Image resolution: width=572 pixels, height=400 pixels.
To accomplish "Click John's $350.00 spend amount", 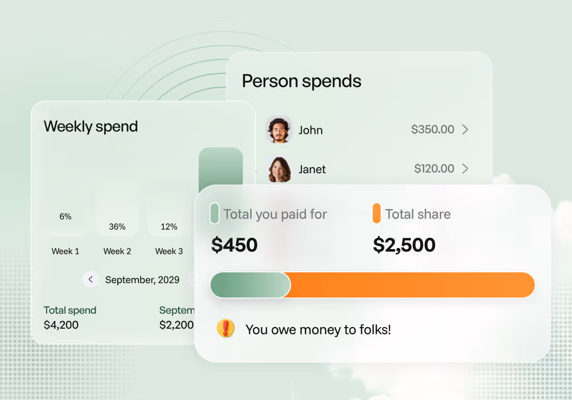I will [433, 130].
